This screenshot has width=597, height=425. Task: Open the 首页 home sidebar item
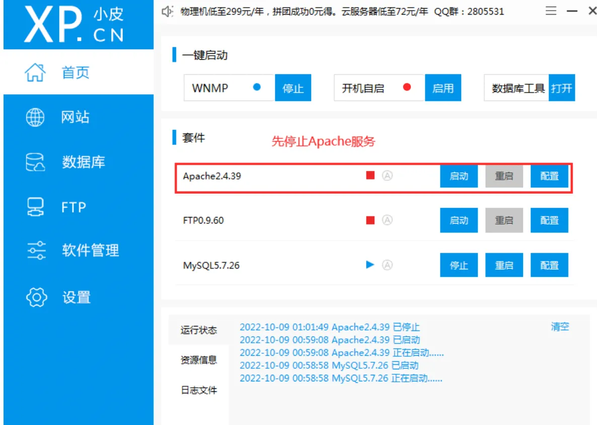click(79, 72)
